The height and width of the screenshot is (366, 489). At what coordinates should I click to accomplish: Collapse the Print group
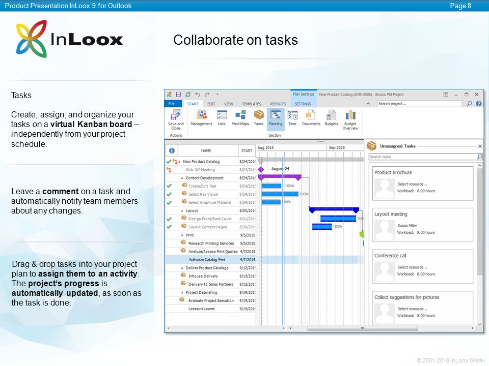(x=182, y=235)
